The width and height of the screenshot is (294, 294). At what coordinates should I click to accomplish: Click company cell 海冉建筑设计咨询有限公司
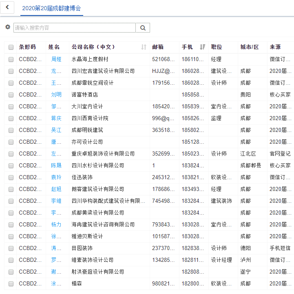[x=103, y=225]
